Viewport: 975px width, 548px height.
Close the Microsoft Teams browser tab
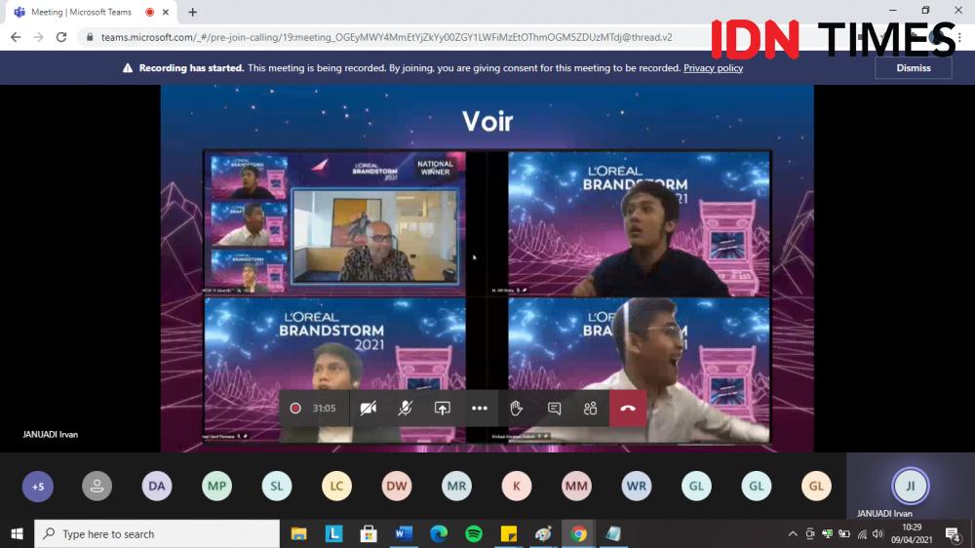[x=166, y=12]
